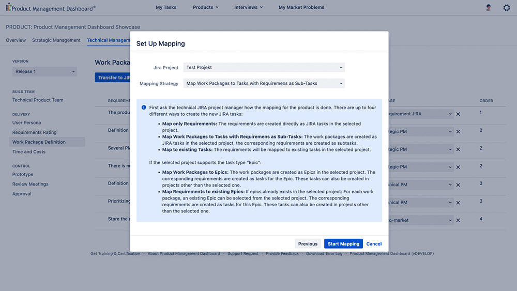Screen dimensions: 517x291
Task: Expand the Release 1 version dropdown
Action: tap(44, 71)
